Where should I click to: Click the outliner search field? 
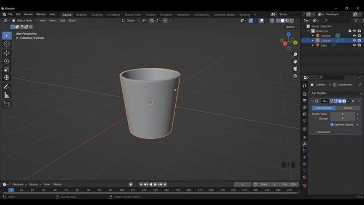coord(337,20)
